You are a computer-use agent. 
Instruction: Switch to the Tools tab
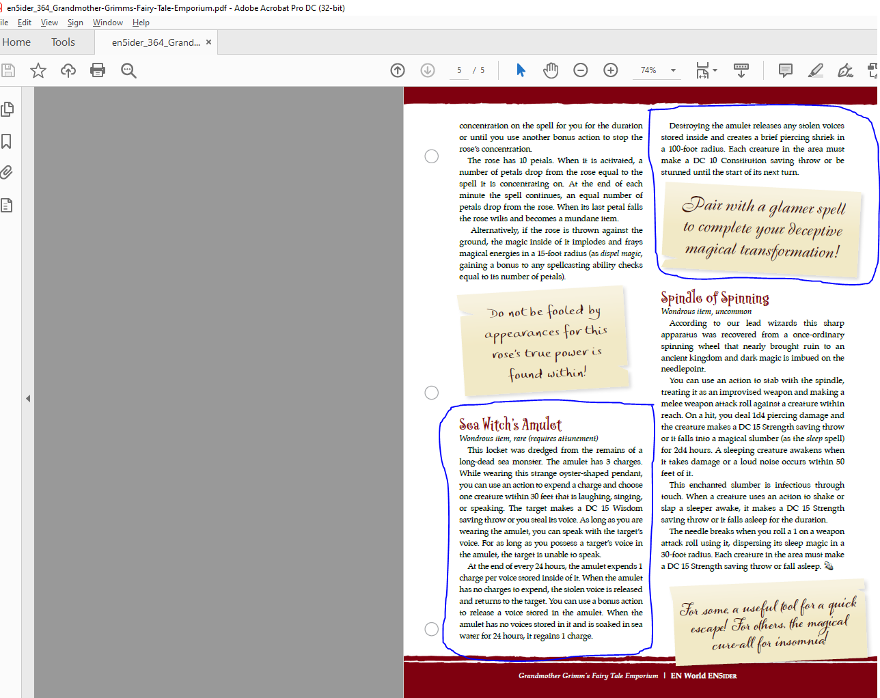point(63,42)
